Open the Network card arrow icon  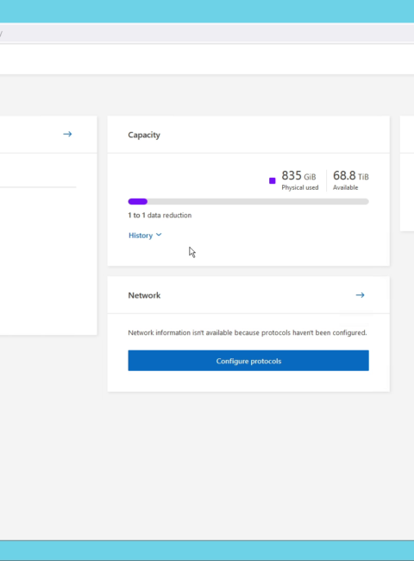coord(360,295)
